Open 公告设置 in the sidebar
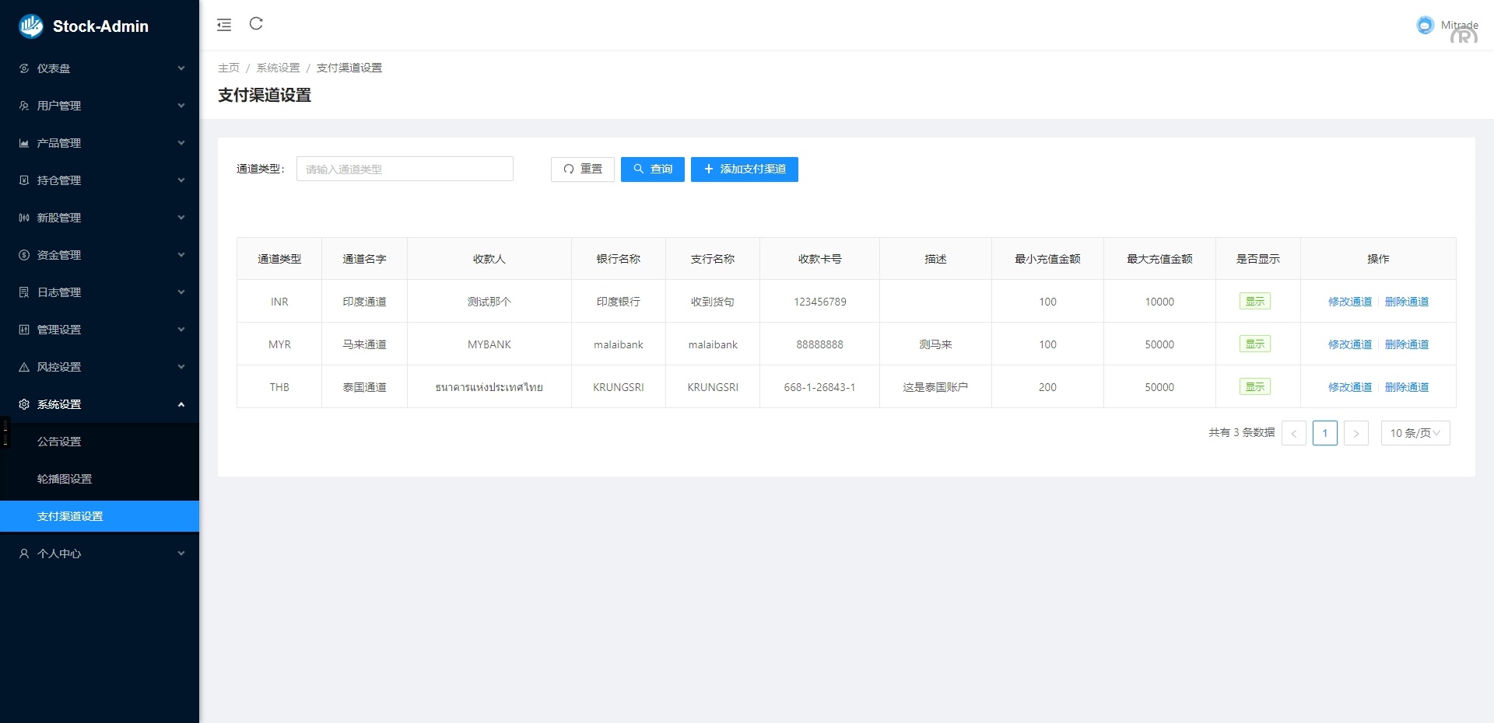 (x=59, y=442)
